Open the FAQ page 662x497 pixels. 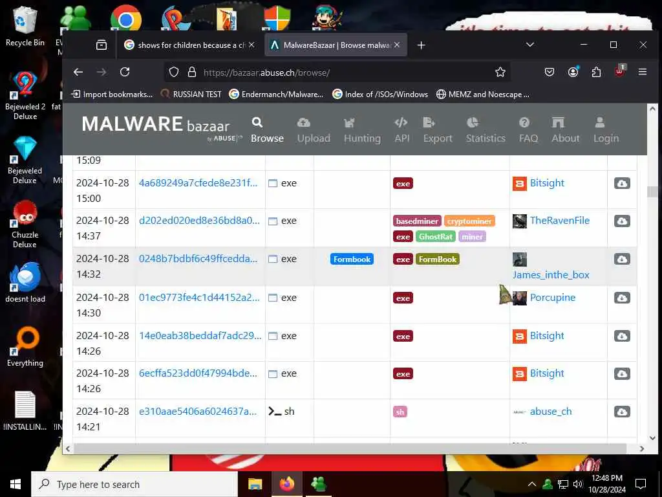[x=528, y=130]
